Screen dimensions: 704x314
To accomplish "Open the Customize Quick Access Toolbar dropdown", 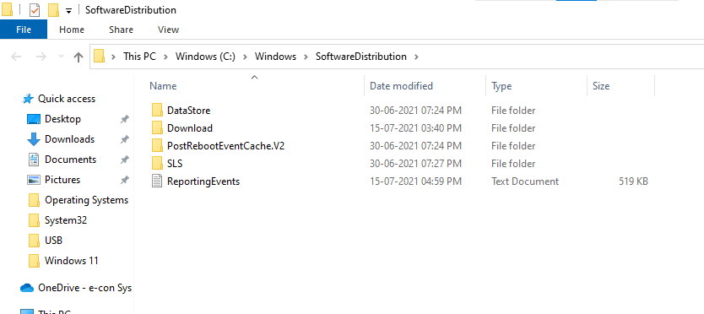I will point(68,10).
